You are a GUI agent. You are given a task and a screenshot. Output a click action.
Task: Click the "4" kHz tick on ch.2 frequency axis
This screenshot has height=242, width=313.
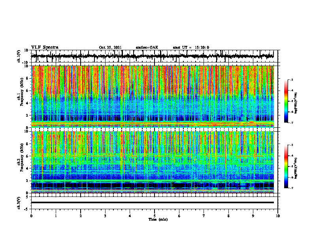pos(28,168)
